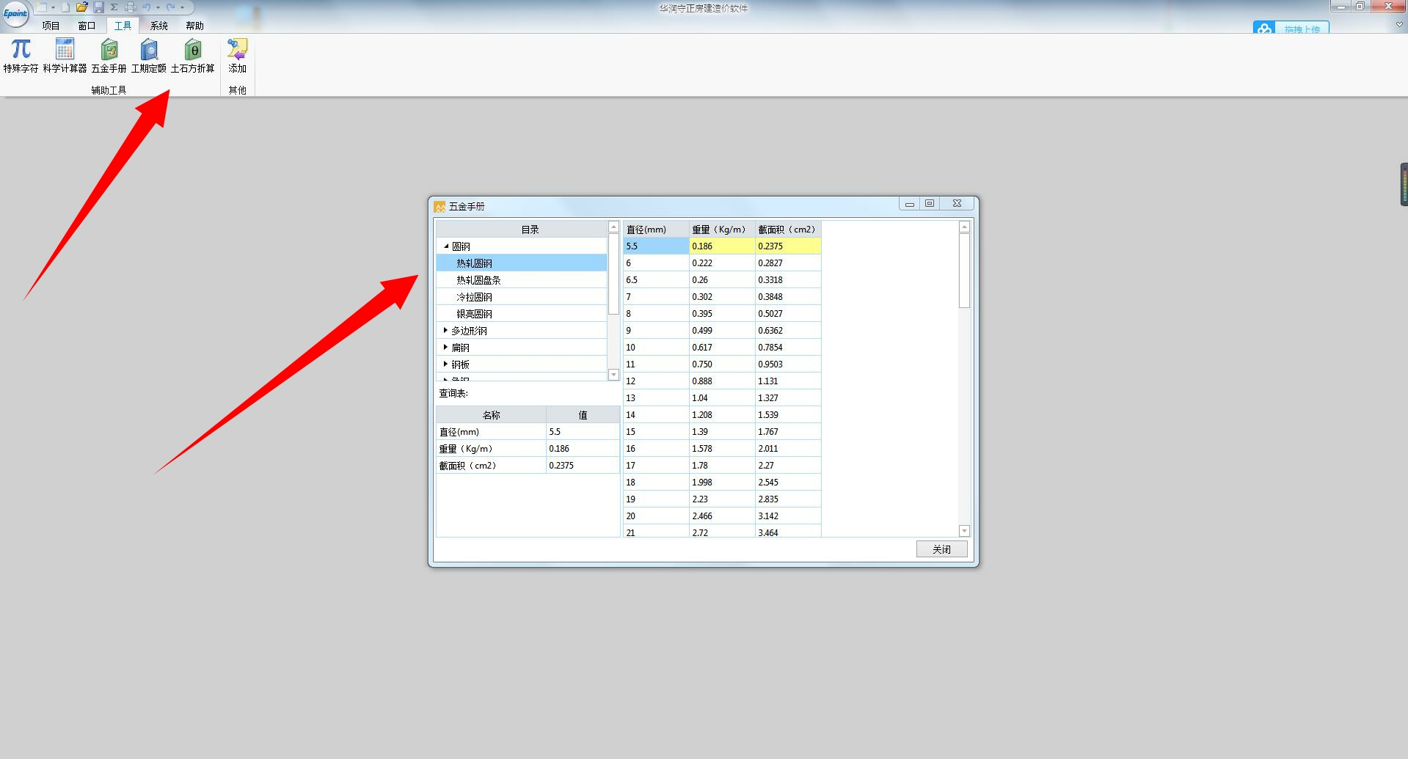Screen dimensions: 1408x759
Task: Expand the 扁钢 category in directory
Action: [x=445, y=348]
